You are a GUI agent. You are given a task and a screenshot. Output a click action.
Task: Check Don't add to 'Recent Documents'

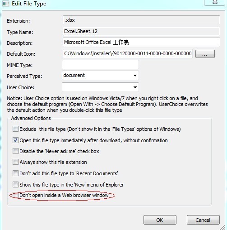(x=15, y=173)
